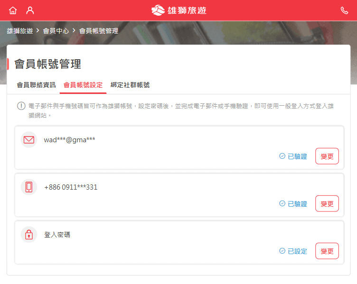Open the 綁定社群帳號 tab

pos(130,85)
